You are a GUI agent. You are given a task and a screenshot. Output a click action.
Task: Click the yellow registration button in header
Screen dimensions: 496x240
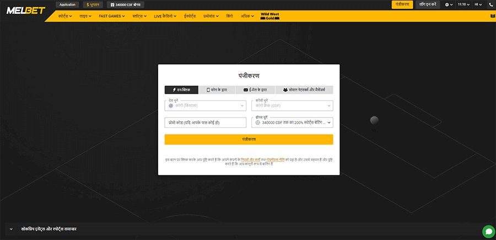pos(402,5)
